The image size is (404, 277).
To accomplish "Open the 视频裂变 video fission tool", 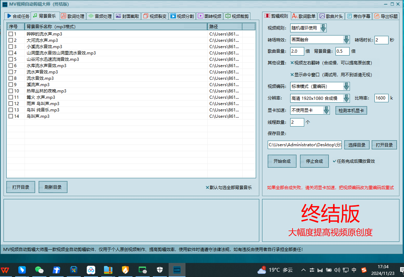I will pos(155,16).
